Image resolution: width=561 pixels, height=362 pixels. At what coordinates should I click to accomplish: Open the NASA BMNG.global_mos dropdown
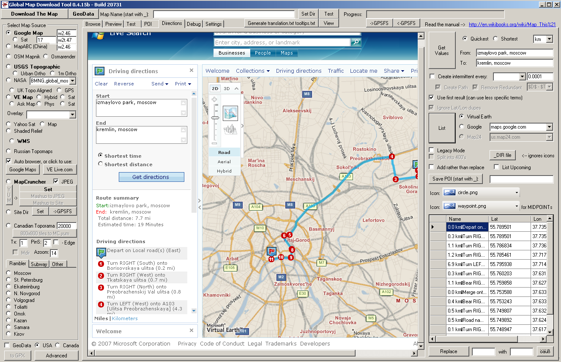[x=72, y=81]
